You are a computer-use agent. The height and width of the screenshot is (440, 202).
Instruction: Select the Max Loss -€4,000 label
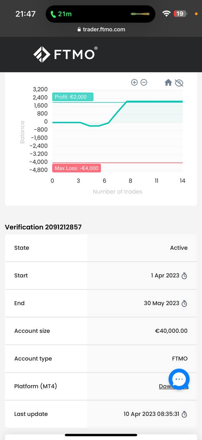[x=77, y=168]
